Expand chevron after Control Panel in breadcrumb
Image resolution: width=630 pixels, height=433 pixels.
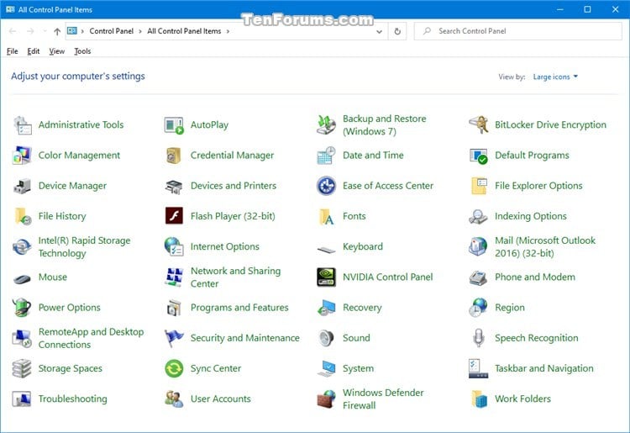click(140, 31)
